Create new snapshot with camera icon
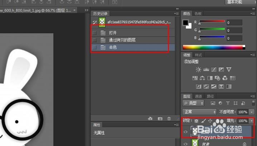Viewport: 257px width, 146px height. 160,119
